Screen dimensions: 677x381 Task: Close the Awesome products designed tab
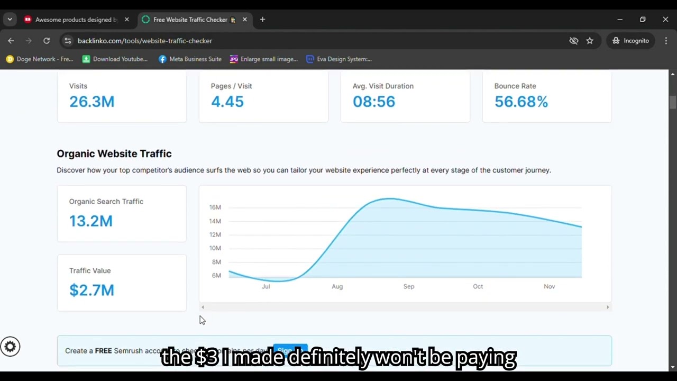pyautogui.click(x=126, y=20)
